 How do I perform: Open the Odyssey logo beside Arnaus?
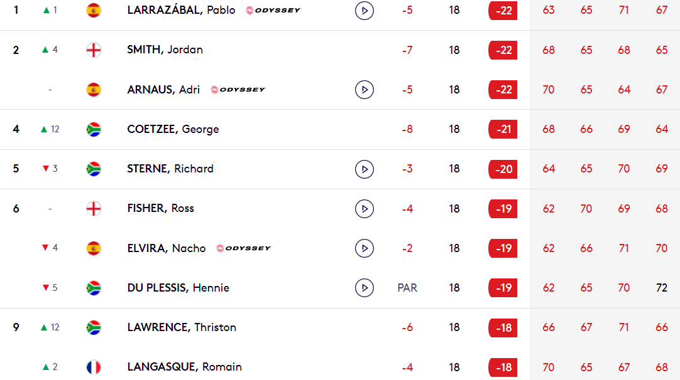(x=238, y=90)
